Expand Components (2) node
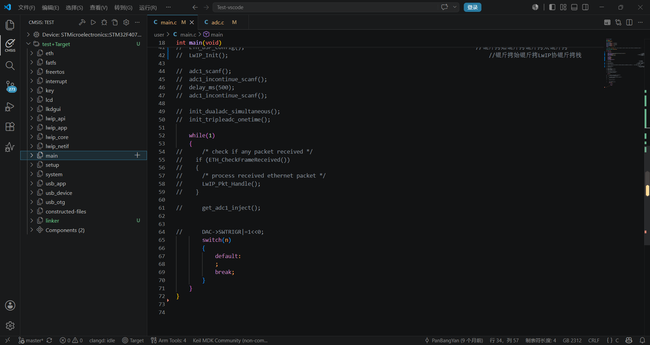Viewport: 650px width, 345px height. point(32,230)
